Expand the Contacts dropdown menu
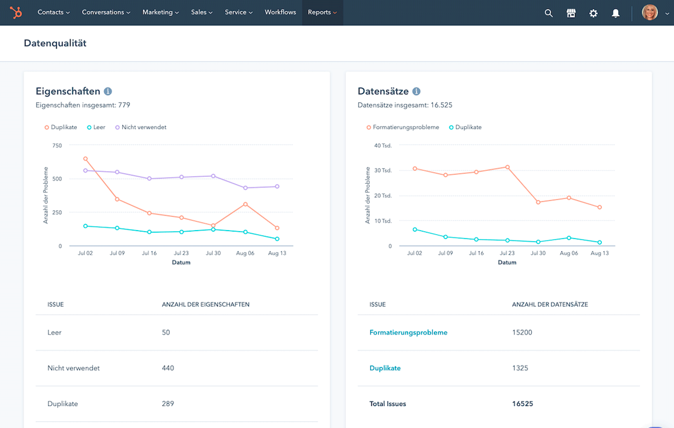674x428 pixels. tap(54, 13)
